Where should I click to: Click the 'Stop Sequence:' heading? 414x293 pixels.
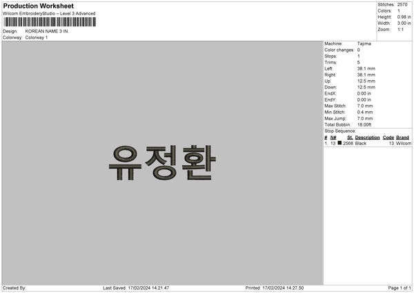tap(340, 131)
